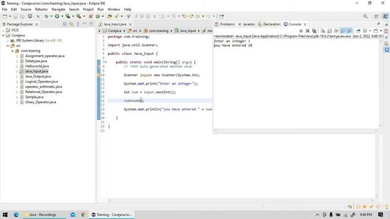
Task: Click the Last Edit Location arrow icon
Action: point(185,16)
